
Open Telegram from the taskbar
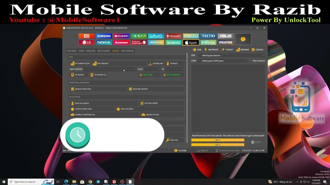(x=98, y=182)
